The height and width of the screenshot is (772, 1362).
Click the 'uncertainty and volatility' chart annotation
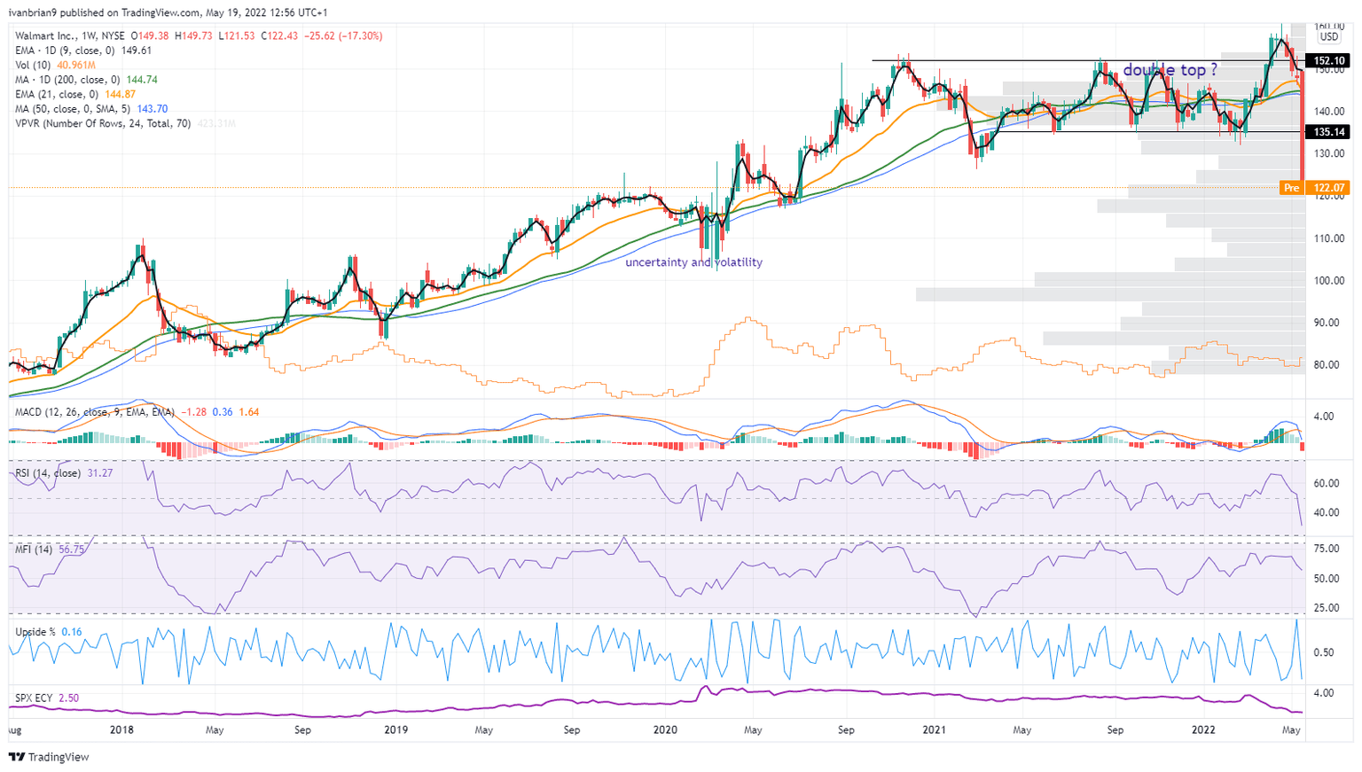[x=693, y=262]
